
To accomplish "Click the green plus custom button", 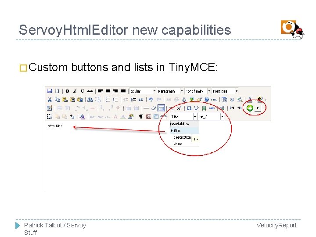I will 250,108.
